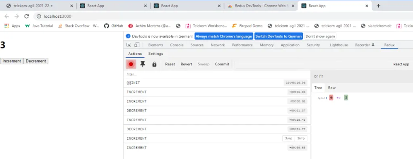Screen dimensions: 413x159
Task: Open the Memory panel in DevTools
Action: [266, 45]
